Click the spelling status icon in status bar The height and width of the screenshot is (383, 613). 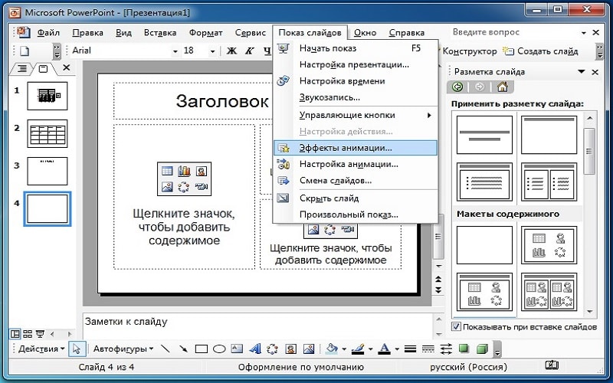[x=552, y=365]
